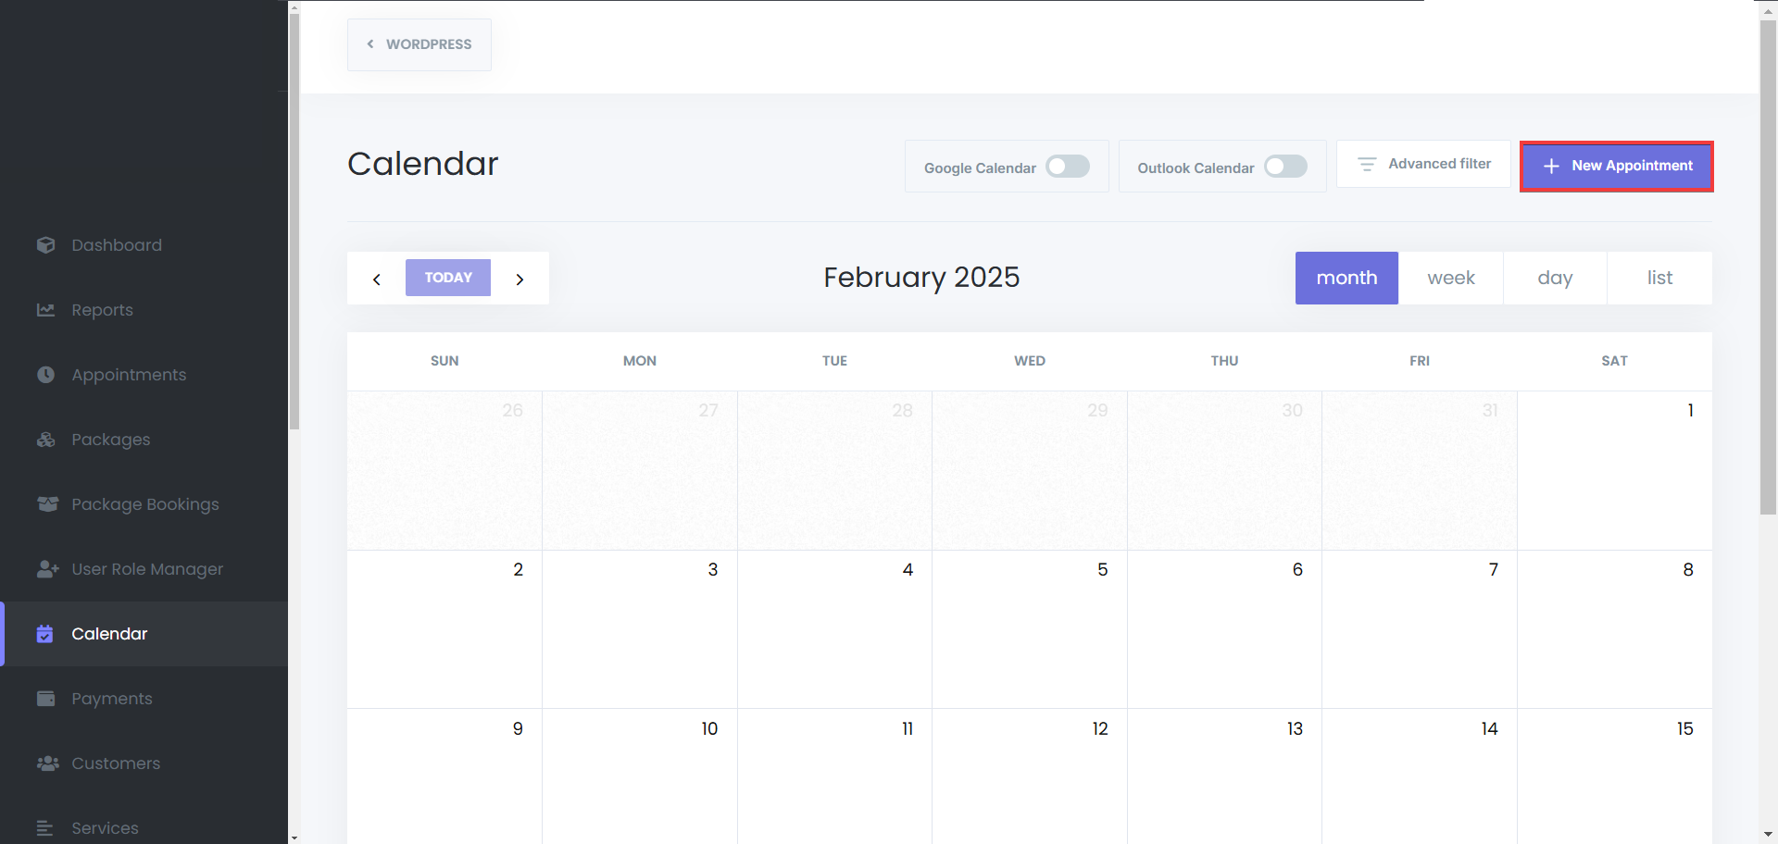Viewport: 1778px width, 844px height.
Task: Click the Packages boxes icon
Action: coord(46,440)
